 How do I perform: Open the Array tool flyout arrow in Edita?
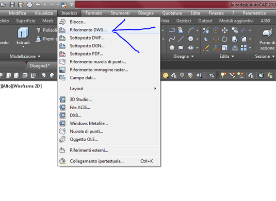pos(250,47)
